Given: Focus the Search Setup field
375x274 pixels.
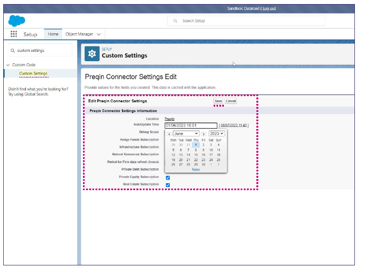Looking at the screenshot, I should coord(246,21).
